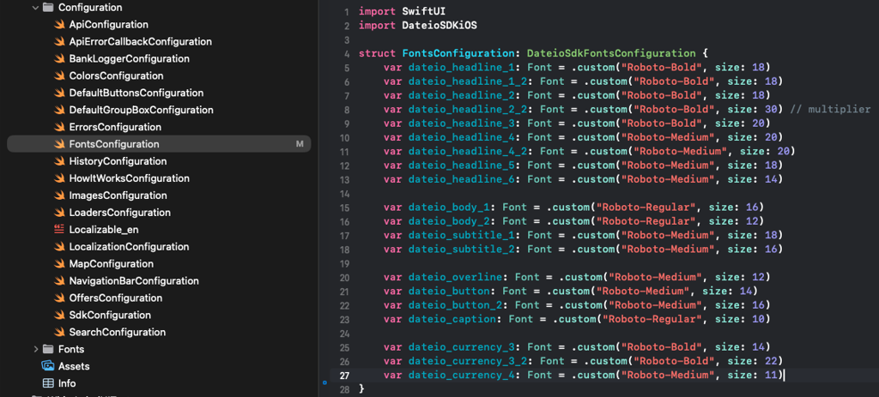The width and height of the screenshot is (879, 397).
Task: Click Swift icon next to FontsConfiguration
Action: click(59, 144)
